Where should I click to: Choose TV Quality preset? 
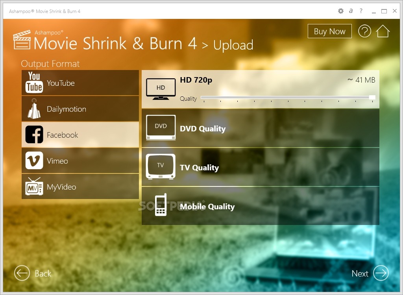(261, 167)
